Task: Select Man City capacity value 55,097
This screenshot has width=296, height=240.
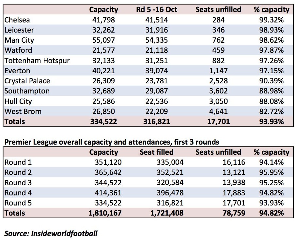Action: pyautogui.click(x=103, y=40)
